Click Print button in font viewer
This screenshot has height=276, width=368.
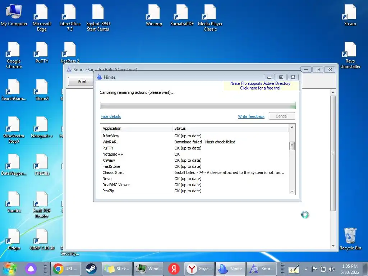(x=82, y=82)
